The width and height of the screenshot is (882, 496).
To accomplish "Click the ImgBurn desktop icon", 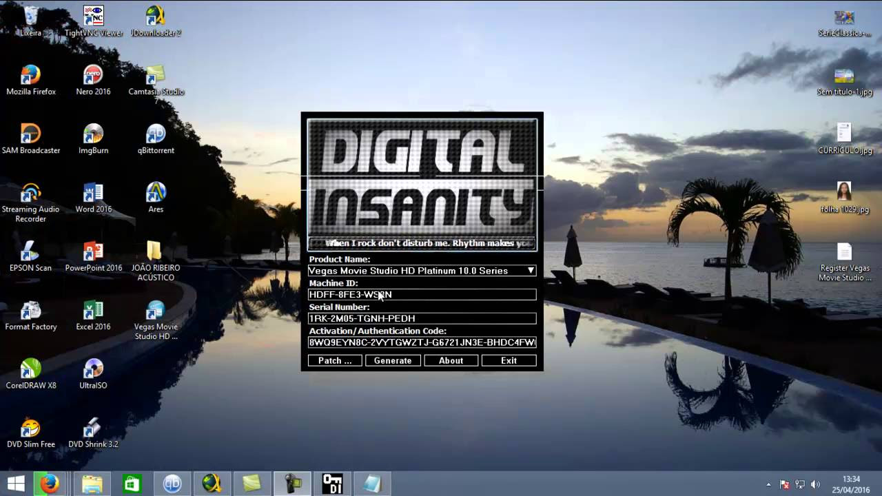I will [93, 138].
